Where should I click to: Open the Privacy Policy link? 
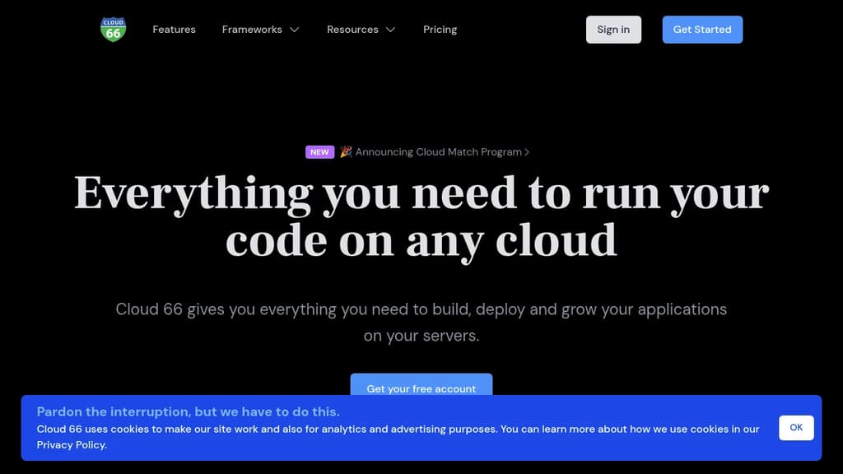coord(72,445)
